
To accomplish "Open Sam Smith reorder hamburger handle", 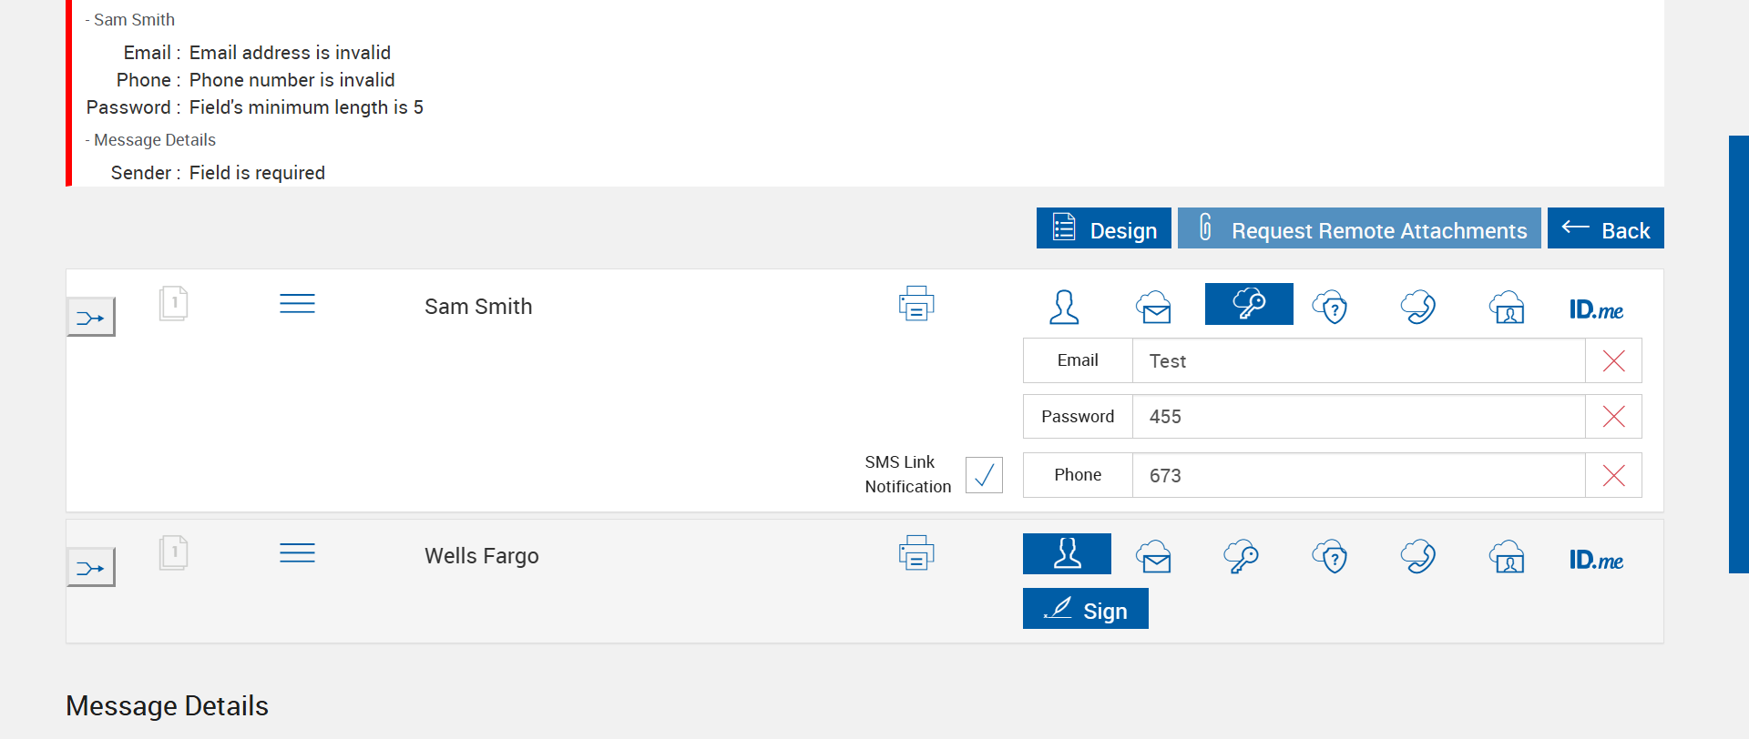I will click(x=297, y=304).
